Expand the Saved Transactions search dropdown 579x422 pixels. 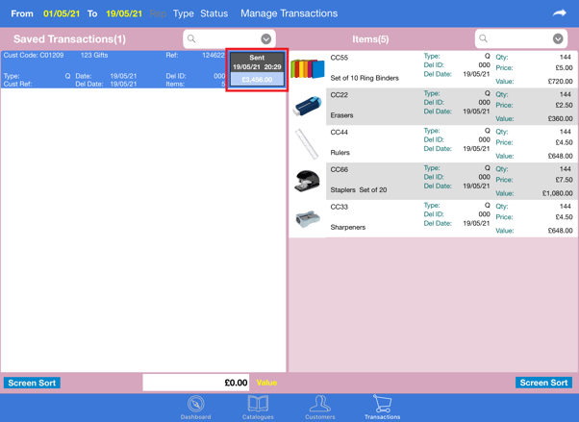click(266, 39)
